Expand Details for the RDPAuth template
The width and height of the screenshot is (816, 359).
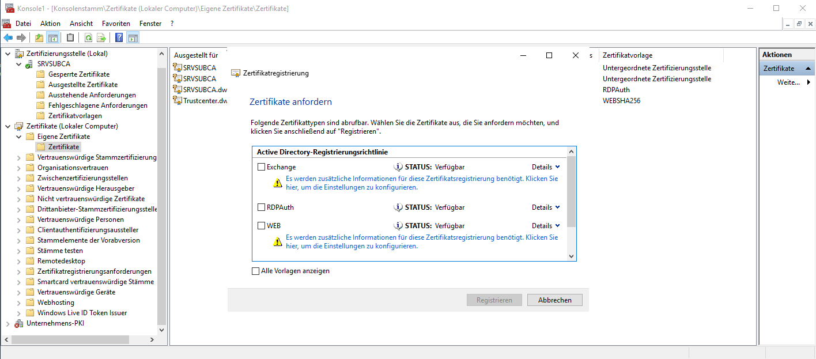(545, 207)
